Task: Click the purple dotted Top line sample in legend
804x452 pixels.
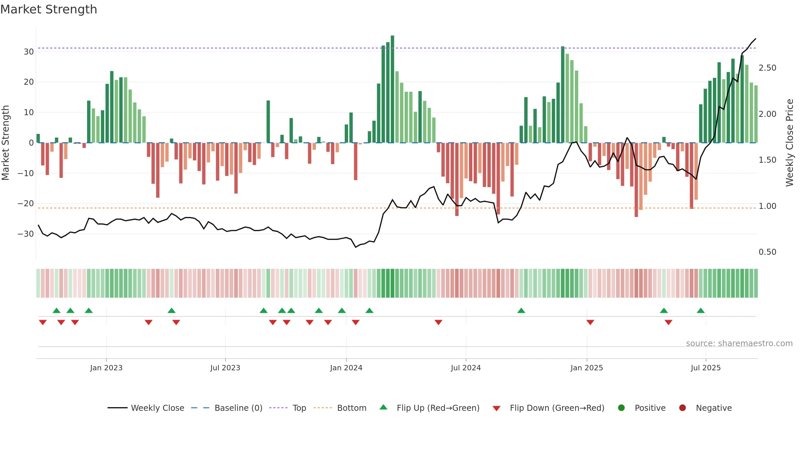Action: [278, 408]
